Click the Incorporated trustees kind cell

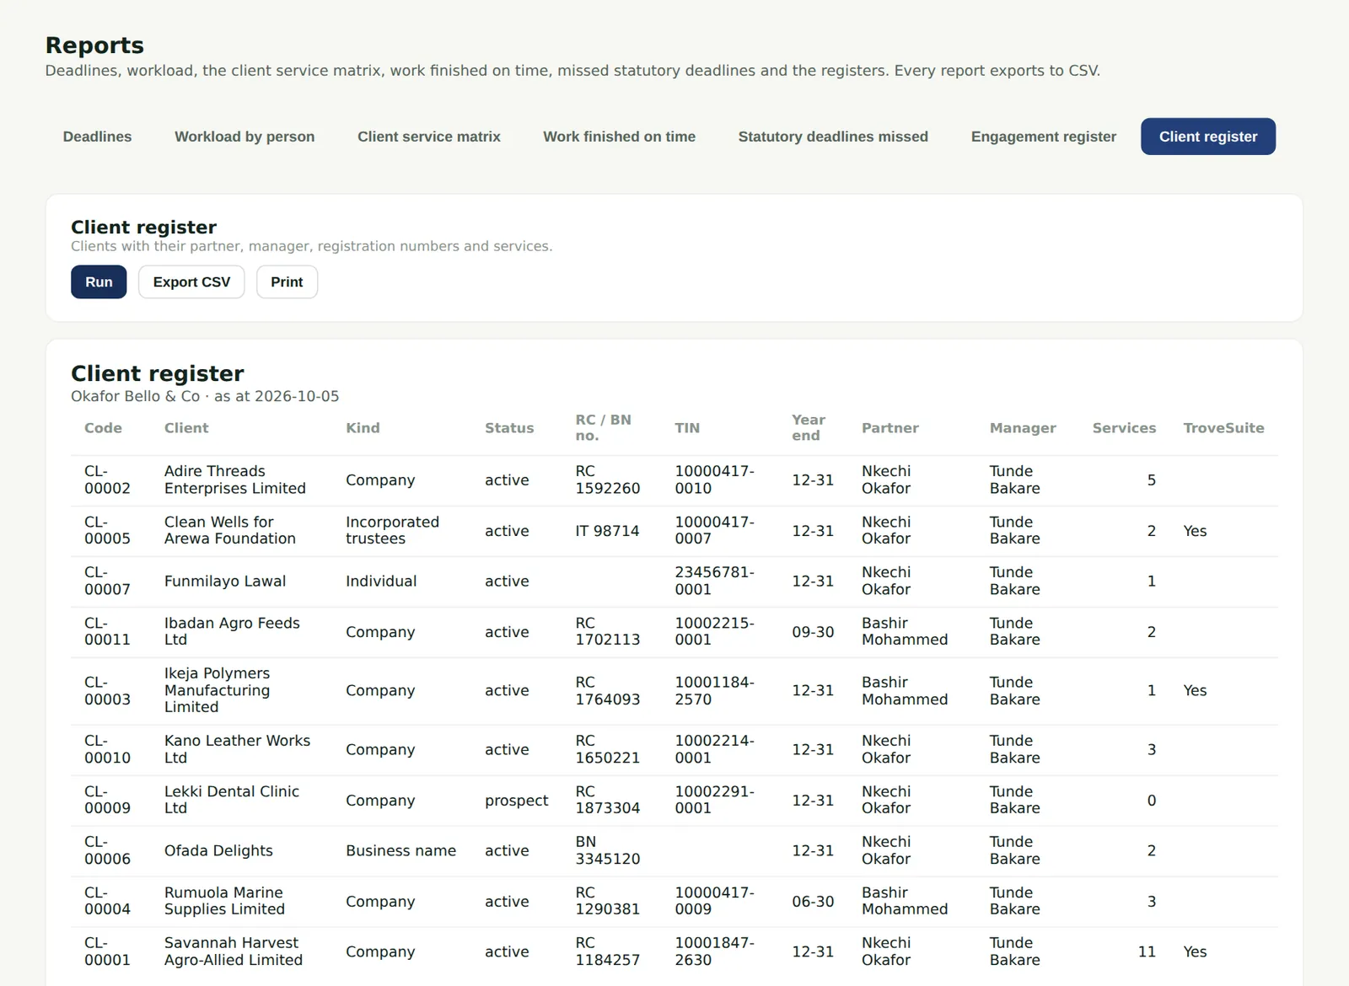392,530
